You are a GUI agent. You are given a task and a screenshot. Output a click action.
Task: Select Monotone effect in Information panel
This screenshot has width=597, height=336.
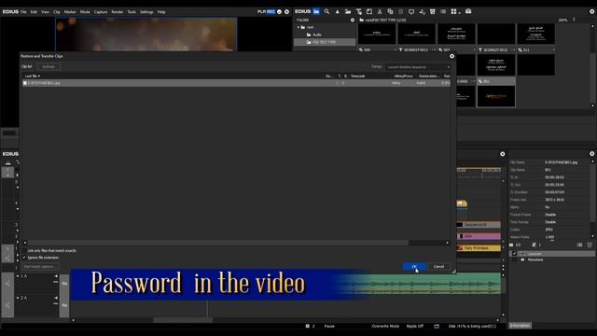tap(535, 259)
